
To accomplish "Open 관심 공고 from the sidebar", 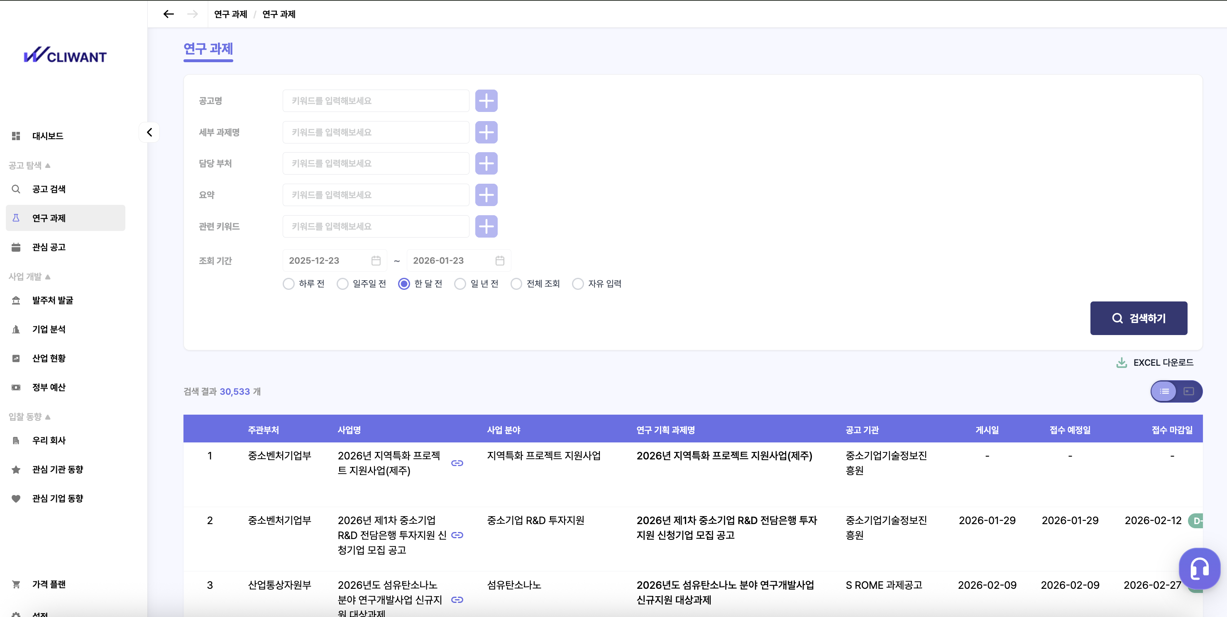I will [16, 246].
